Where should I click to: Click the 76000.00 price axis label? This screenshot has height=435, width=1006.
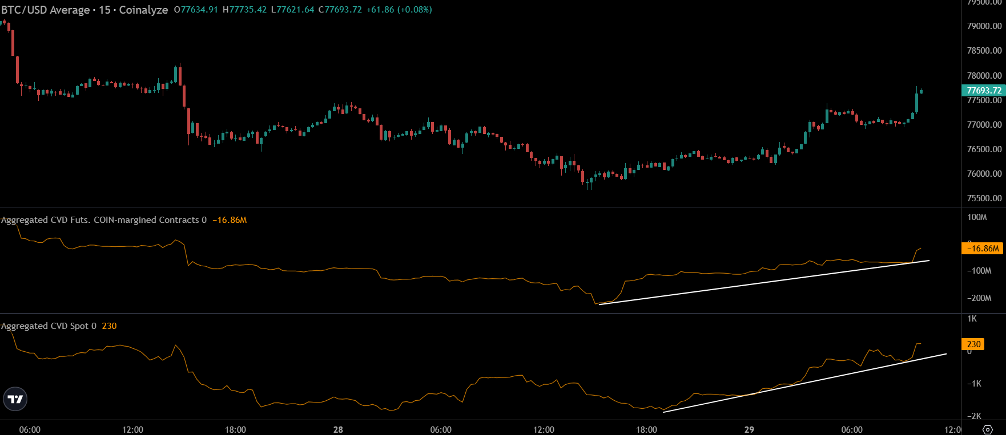click(984, 174)
